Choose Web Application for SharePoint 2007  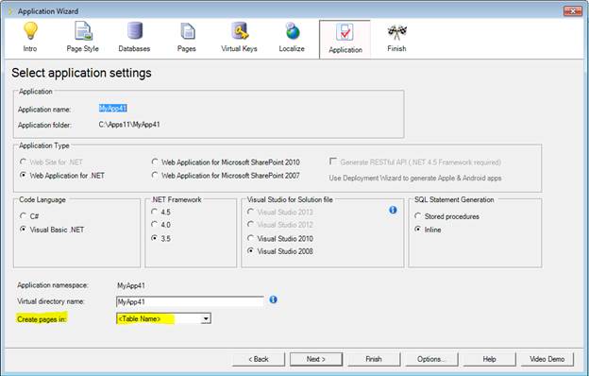(155, 175)
